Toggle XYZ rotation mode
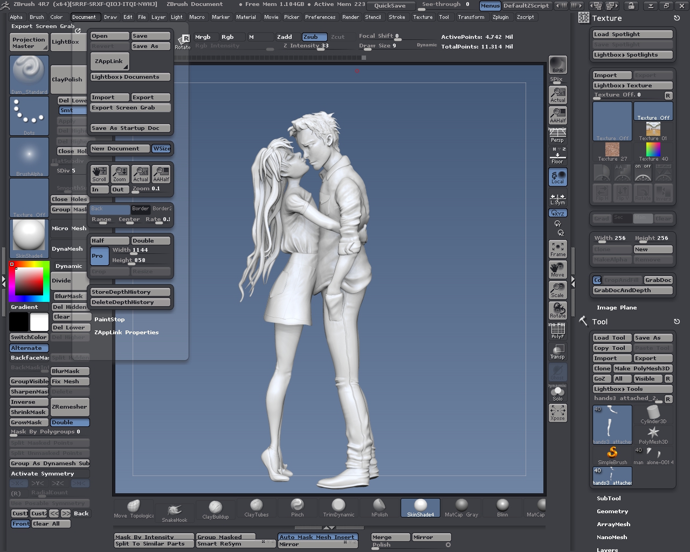This screenshot has height=552, width=690. 557,213
